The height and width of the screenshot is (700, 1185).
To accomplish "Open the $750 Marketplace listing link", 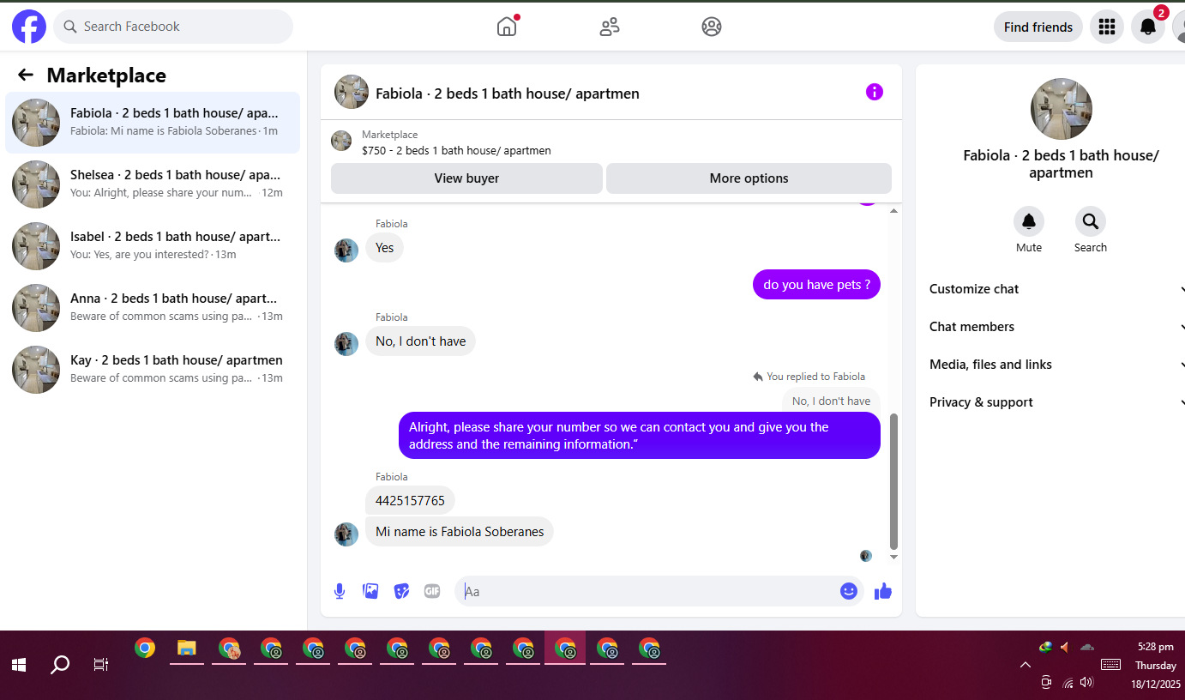I will [x=456, y=150].
